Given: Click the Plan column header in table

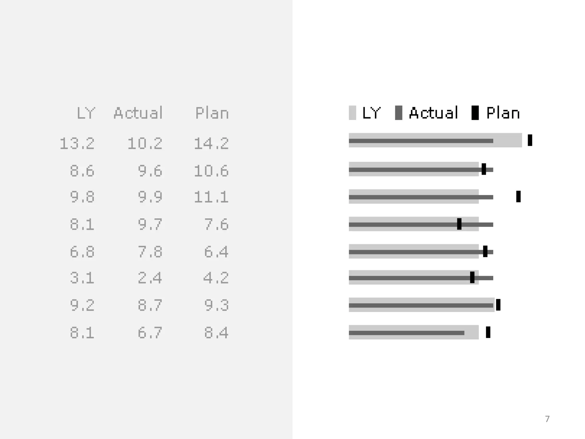Looking at the screenshot, I should 212,113.
